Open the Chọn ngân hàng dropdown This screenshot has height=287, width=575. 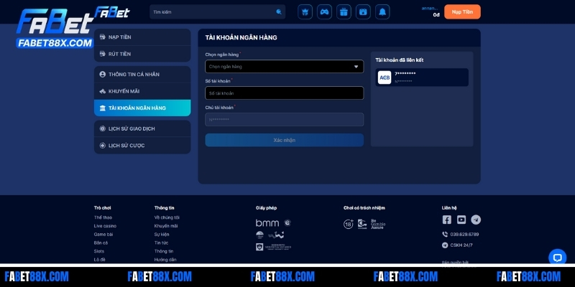[284, 67]
